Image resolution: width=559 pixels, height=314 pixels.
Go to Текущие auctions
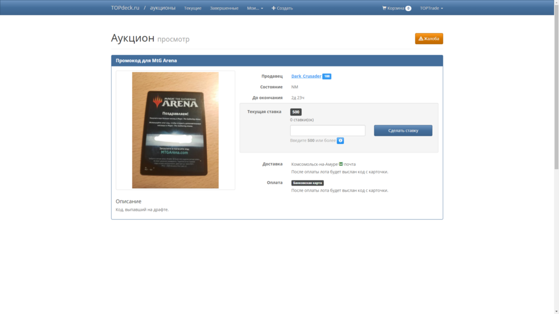[193, 8]
